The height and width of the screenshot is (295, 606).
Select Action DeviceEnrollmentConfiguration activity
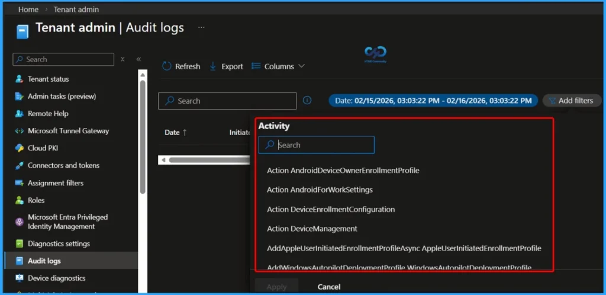pyautogui.click(x=331, y=210)
